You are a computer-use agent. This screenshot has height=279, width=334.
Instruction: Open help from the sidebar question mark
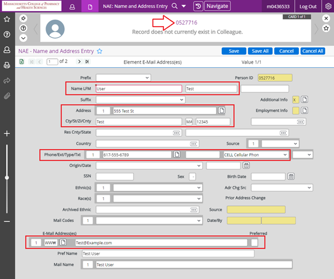tap(7, 34)
